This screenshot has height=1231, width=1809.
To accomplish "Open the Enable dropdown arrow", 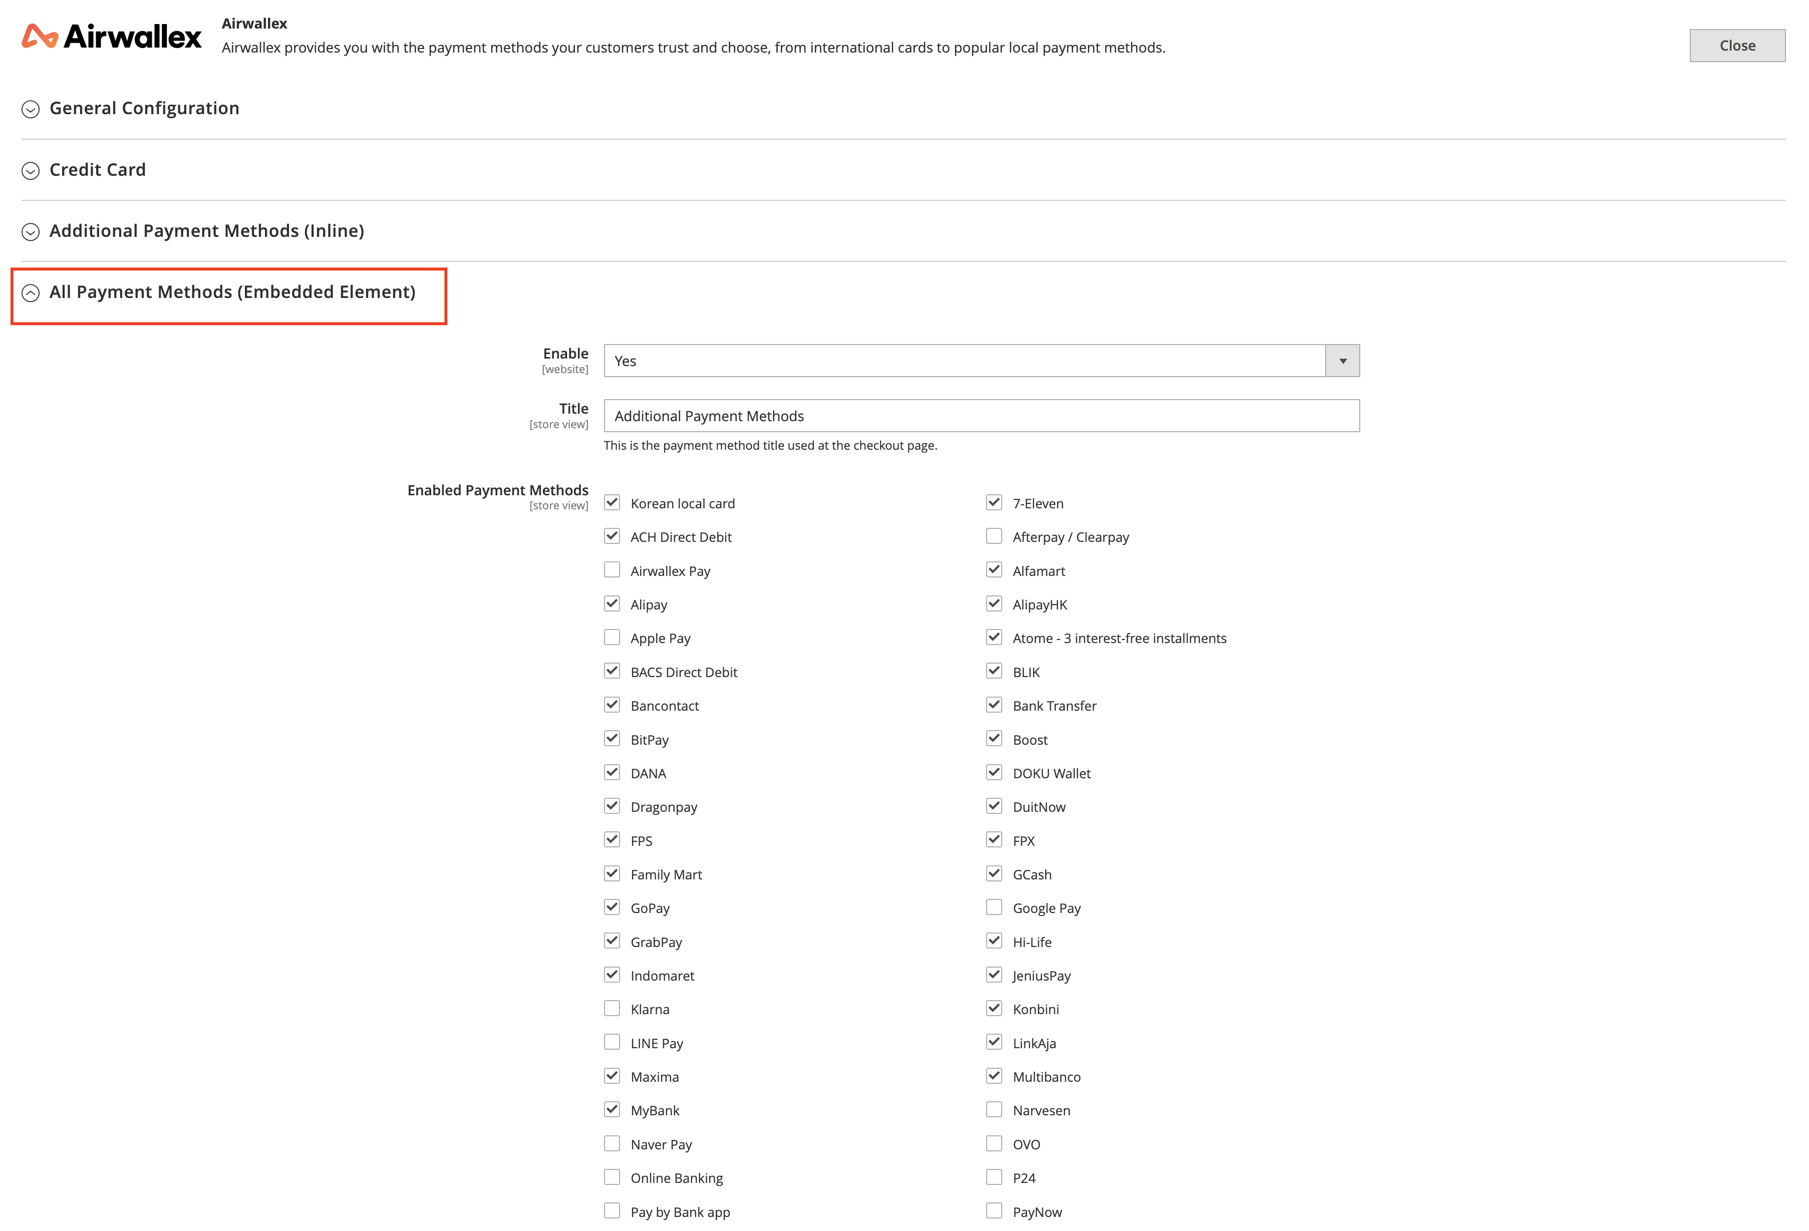I will pos(1342,361).
